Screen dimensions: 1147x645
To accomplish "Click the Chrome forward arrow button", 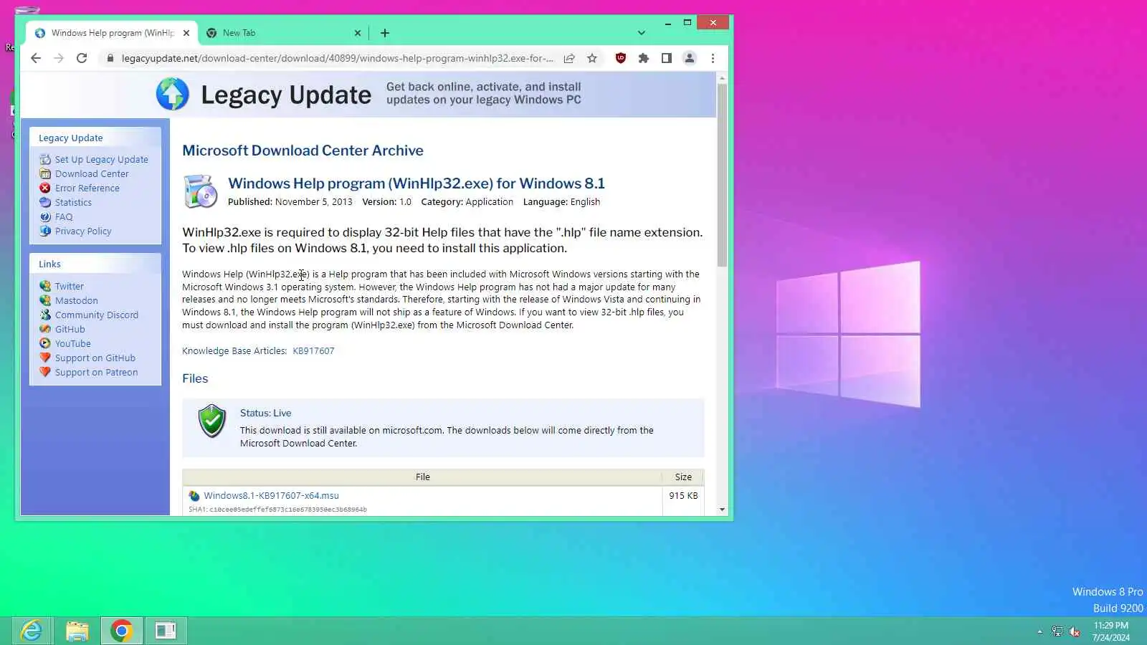I will 59,58.
